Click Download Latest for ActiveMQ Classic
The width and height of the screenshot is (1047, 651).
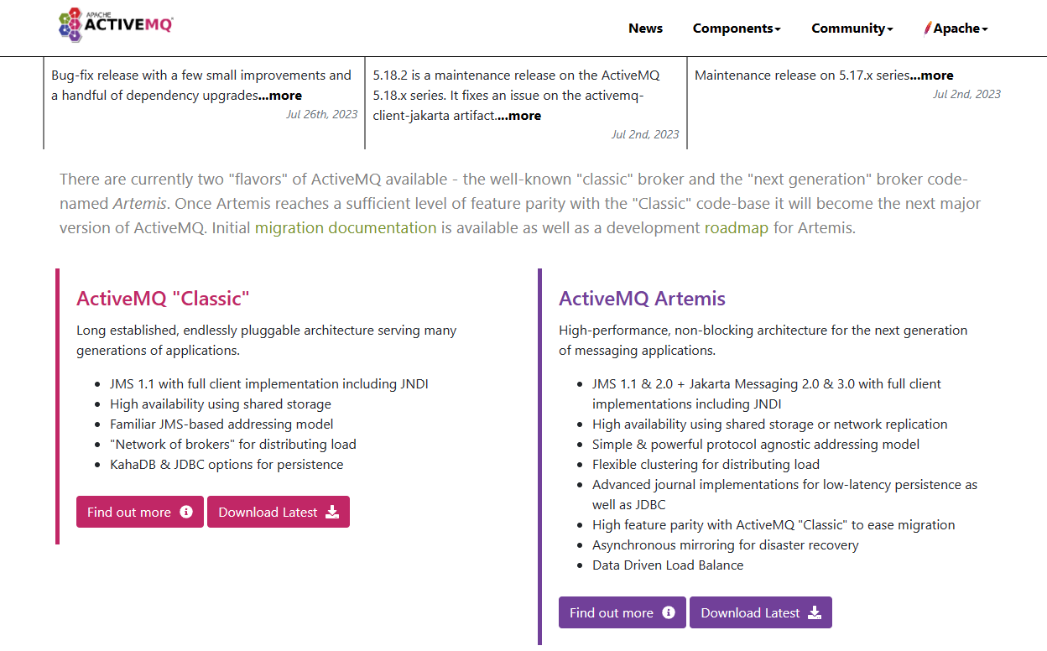(x=279, y=512)
